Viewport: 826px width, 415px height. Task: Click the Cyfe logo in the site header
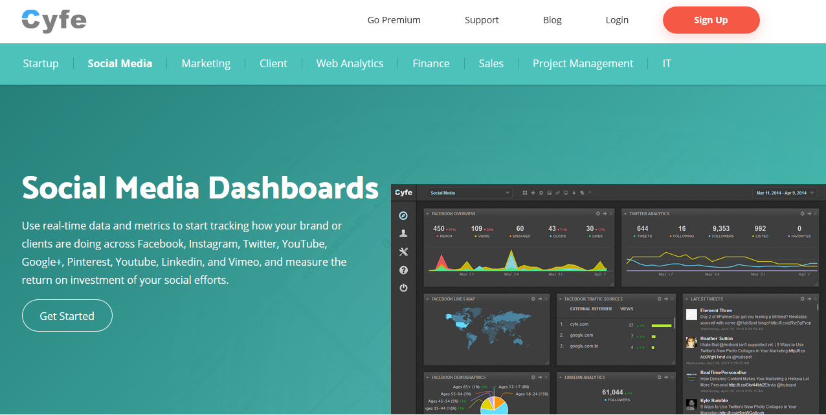[54, 21]
